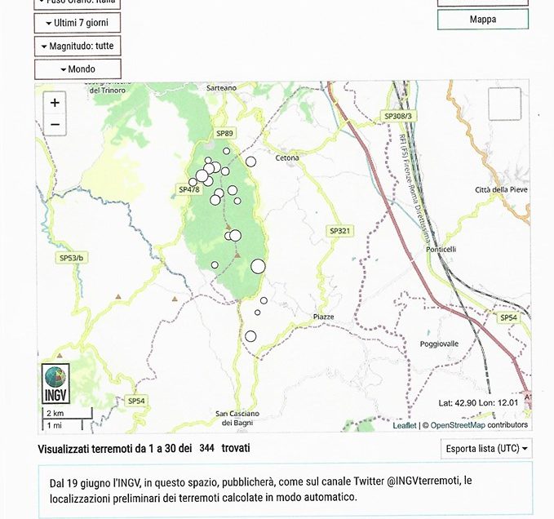The image size is (554, 519).
Task: Click the Poggiovalle place label
Action: [x=439, y=344]
